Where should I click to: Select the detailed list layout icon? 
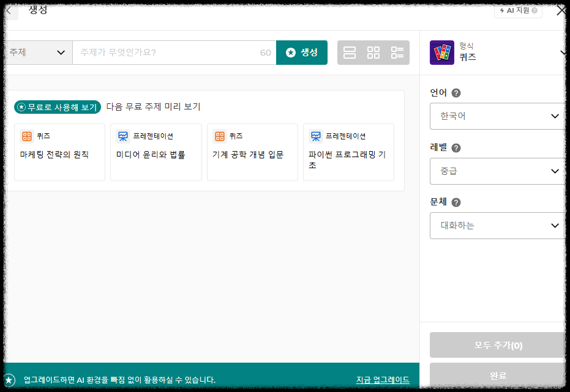pos(398,53)
